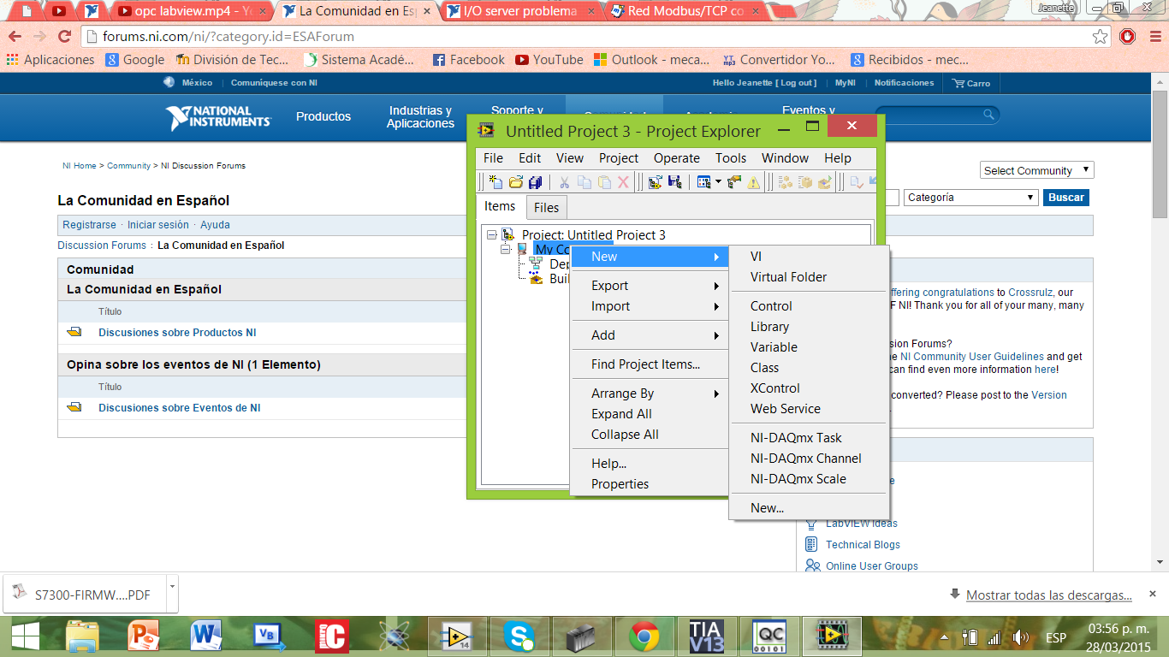The height and width of the screenshot is (657, 1169).
Task: Select VI from the New submenu
Action: coord(810,257)
